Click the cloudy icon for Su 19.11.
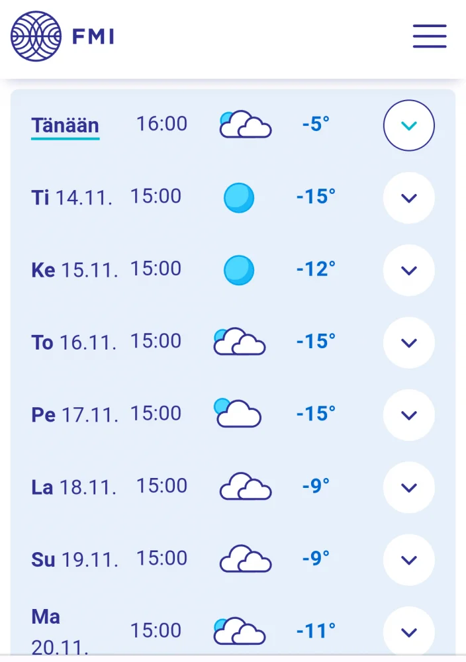Screen dimensions: 466x662 tap(245, 559)
